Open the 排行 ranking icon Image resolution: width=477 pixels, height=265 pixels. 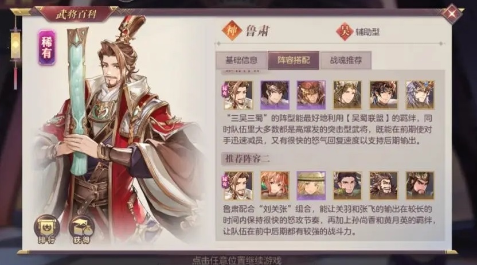click(x=46, y=229)
